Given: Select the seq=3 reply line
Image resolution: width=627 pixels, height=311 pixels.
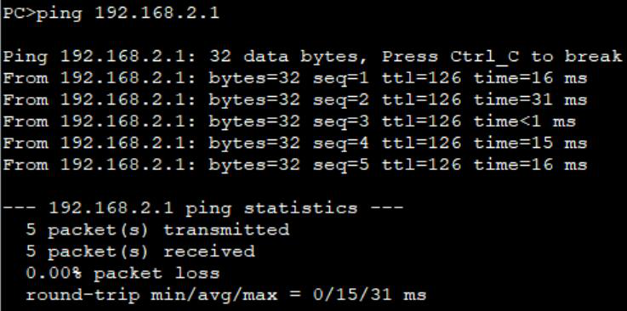Looking at the screenshot, I should [289, 122].
